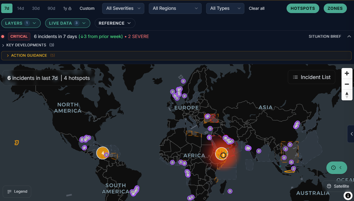Expand the collapsed right side panel
Screen dimensions: 354x201
(351, 134)
